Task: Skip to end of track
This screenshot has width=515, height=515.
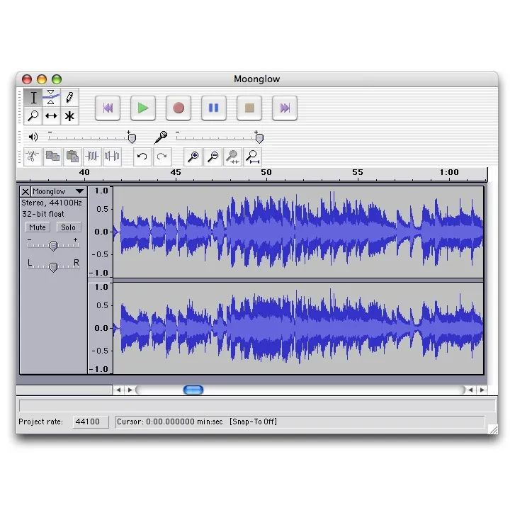Action: tap(285, 108)
